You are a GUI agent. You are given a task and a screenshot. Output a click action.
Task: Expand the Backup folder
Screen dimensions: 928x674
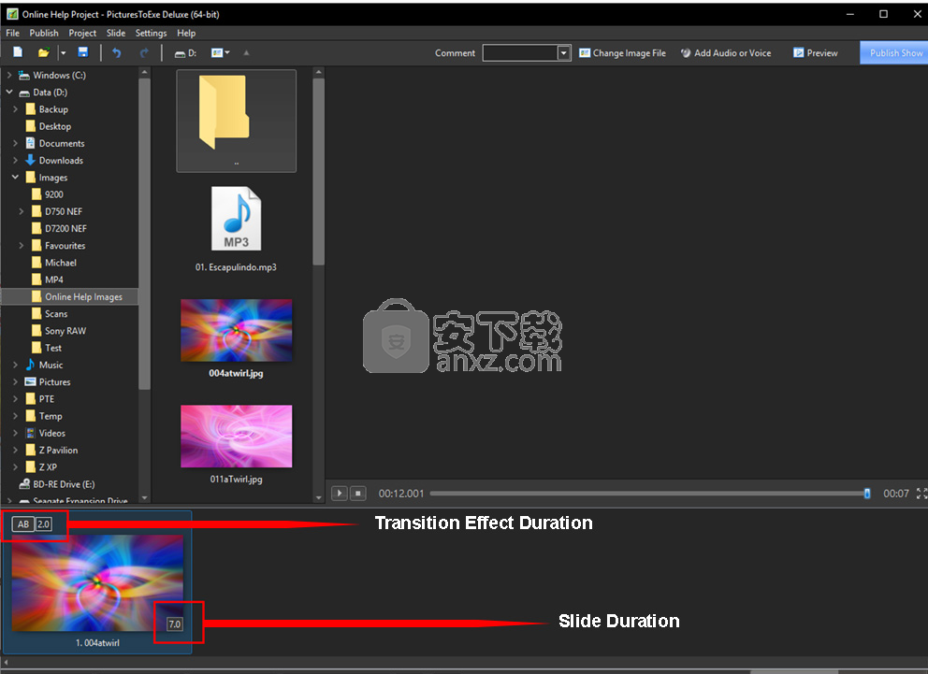[x=15, y=109]
